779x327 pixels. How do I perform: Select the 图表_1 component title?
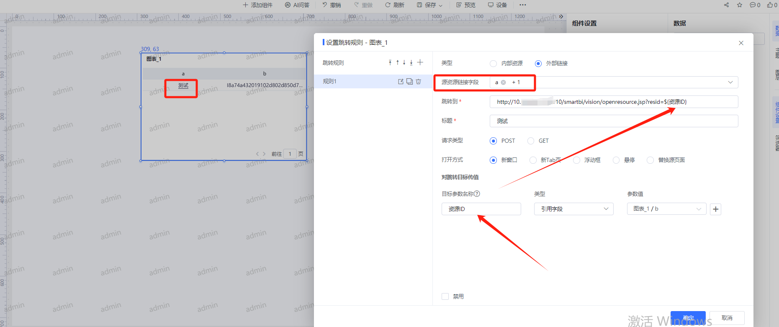click(154, 59)
